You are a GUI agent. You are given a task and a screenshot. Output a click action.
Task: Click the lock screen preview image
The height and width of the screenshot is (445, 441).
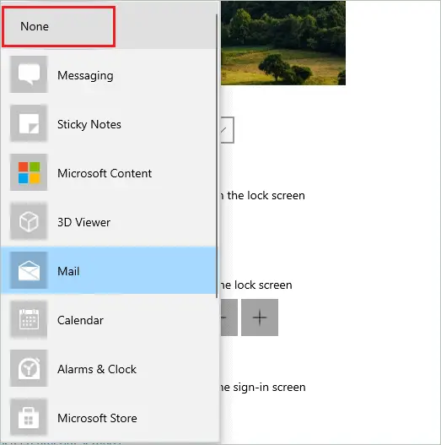click(x=283, y=43)
